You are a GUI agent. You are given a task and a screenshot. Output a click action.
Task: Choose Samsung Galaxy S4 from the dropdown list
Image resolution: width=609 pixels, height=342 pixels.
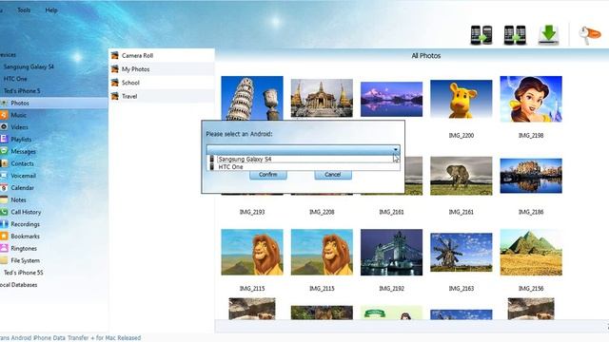point(303,159)
